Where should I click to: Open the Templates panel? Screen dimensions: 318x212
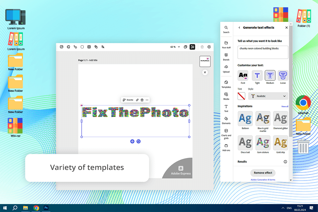(x=226, y=84)
